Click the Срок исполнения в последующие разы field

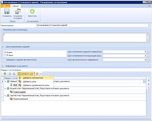click(124, 56)
